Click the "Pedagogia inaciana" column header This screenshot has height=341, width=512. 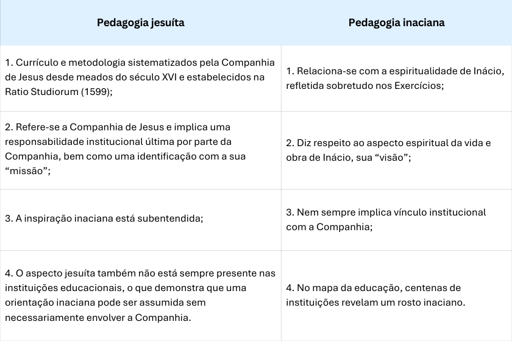click(x=396, y=23)
